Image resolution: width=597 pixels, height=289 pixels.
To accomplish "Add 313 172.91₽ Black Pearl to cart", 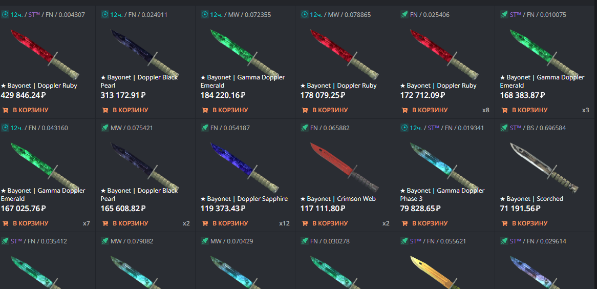I will [125, 110].
